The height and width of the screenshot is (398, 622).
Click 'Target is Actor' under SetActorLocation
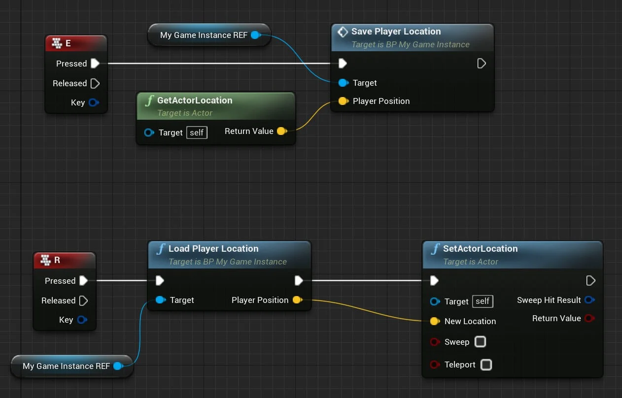(471, 262)
